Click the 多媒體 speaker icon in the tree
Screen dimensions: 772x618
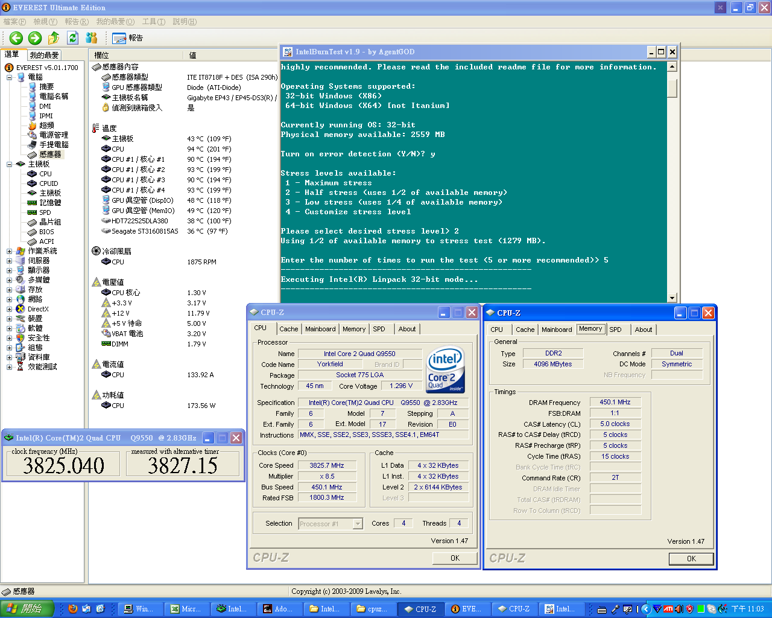click(21, 280)
